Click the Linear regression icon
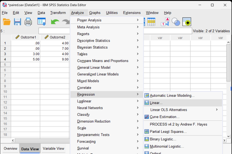The width and height of the screenshot is (232, 154). (147, 103)
